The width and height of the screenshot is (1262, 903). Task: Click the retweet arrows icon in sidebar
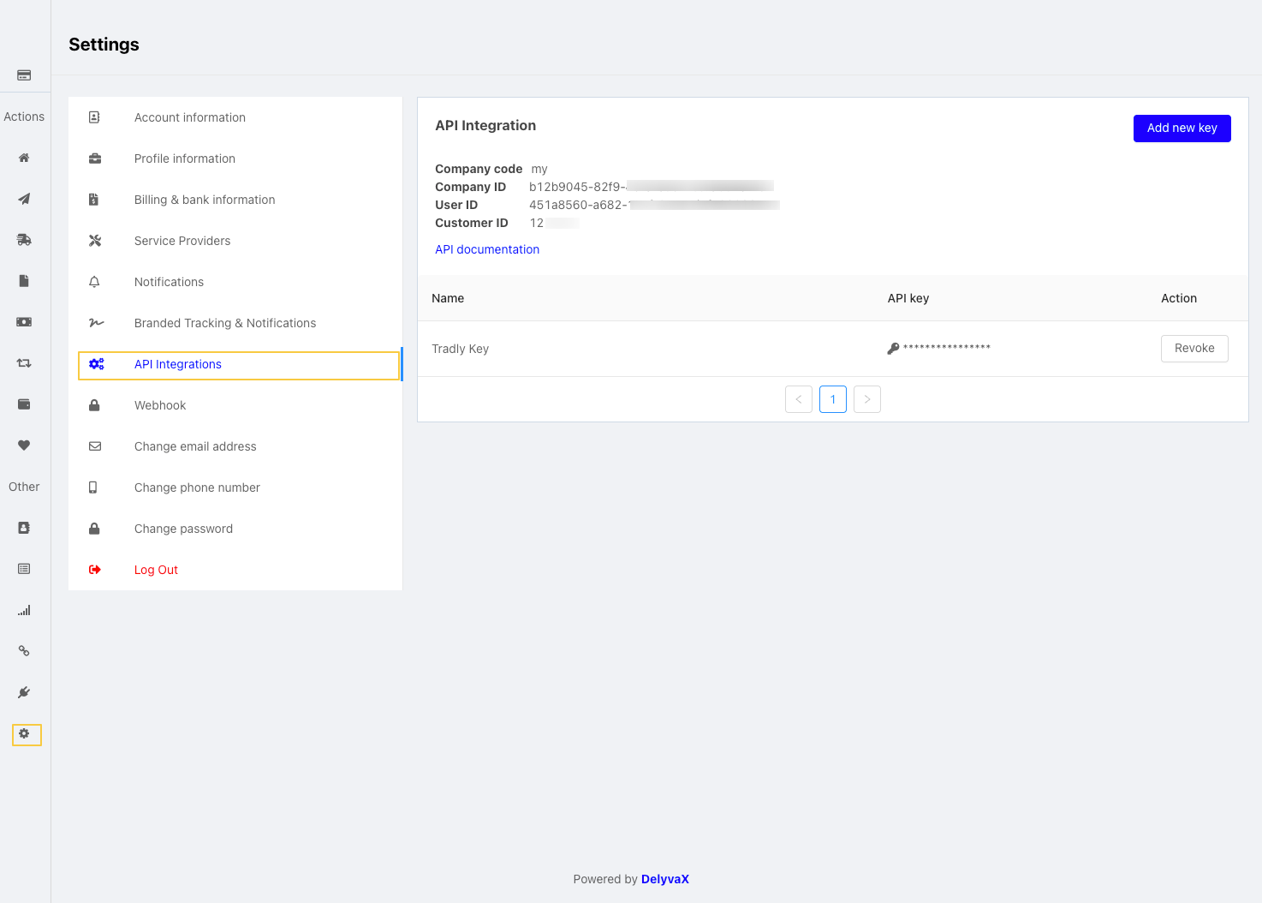[x=24, y=363]
